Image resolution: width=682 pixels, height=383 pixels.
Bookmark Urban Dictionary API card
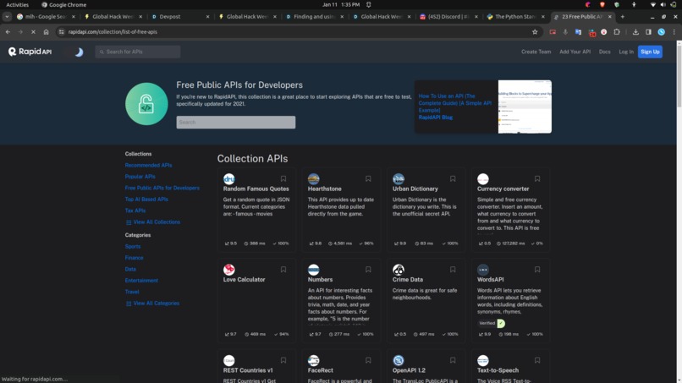tap(453, 178)
